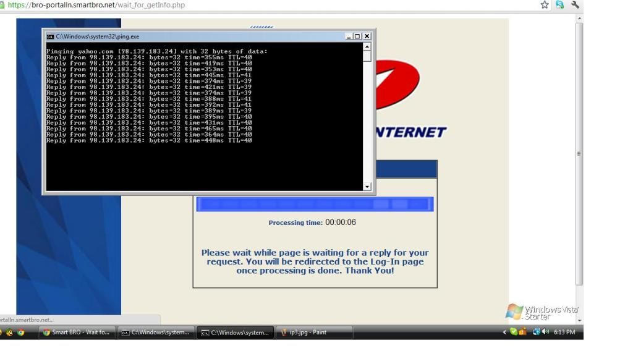Screen dimensions: 633x356
Task: Click the browser page scroll up arrow
Action: 579,19
